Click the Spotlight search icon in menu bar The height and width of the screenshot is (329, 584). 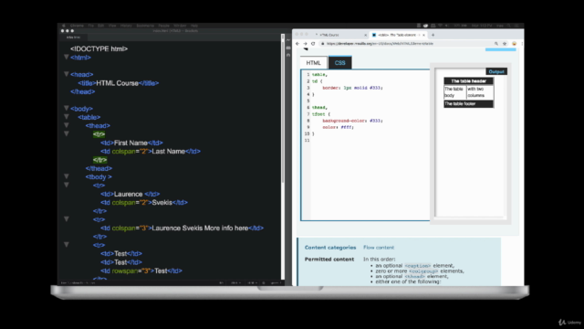(x=509, y=26)
